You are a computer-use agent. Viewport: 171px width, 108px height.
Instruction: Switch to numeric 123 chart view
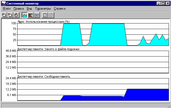(x=37, y=15)
